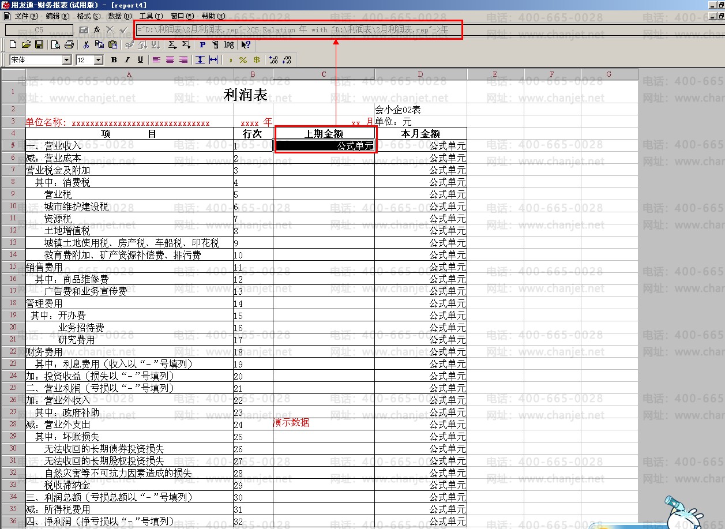This screenshot has width=725, height=529.
Task: Select the 上期金额 header cell
Action: (x=324, y=133)
